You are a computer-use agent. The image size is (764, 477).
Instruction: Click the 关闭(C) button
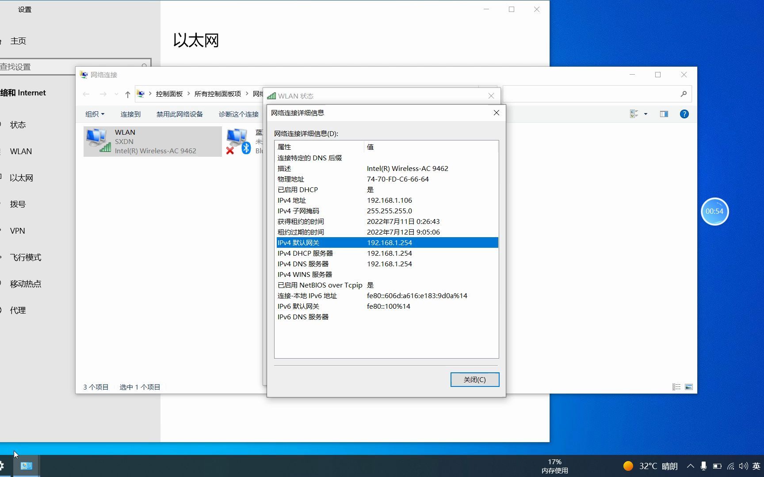click(x=475, y=379)
